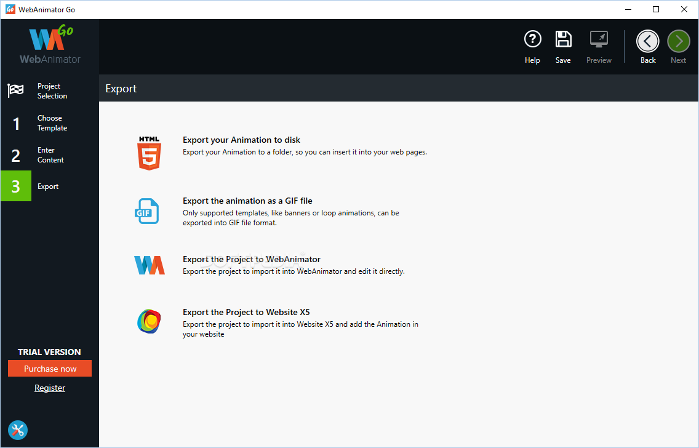Image resolution: width=699 pixels, height=448 pixels.
Task: Open the settings wrench icon
Action: pos(18,430)
